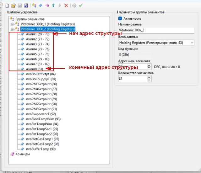Select the nvoRetTempSec1 (95) element
Viewport: 201px width, 173px height.
click(42, 129)
